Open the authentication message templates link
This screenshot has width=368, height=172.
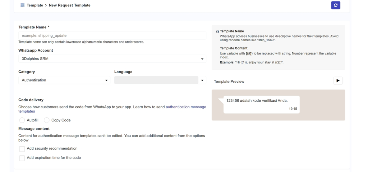pos(186,107)
